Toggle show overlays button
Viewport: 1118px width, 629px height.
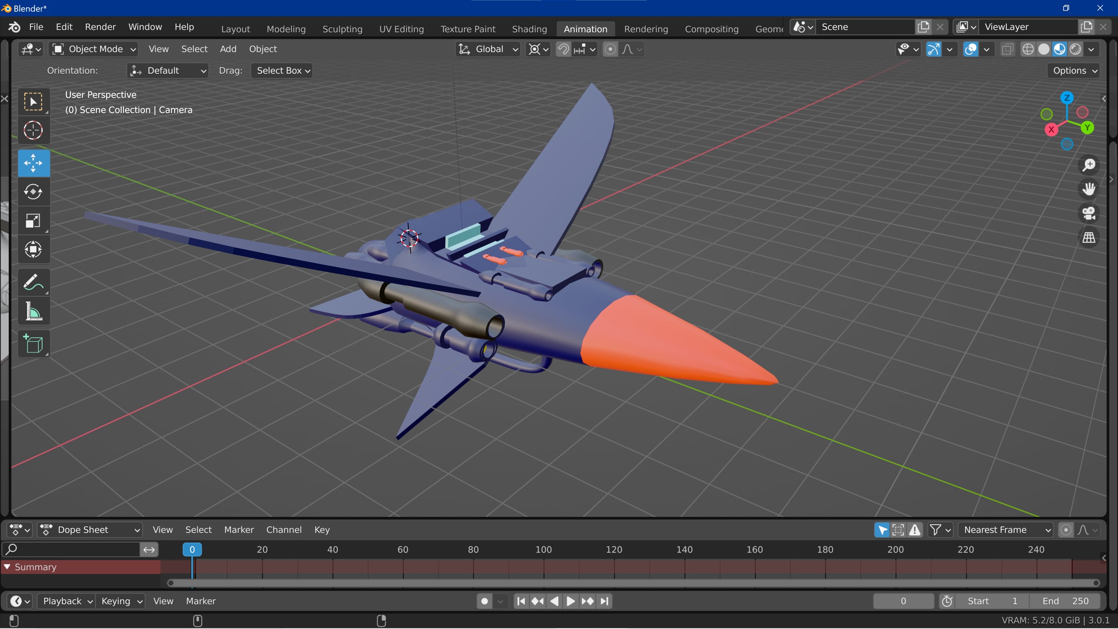(x=971, y=49)
